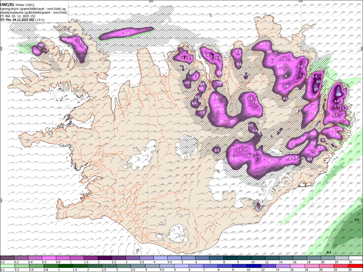Screen dimensions: 363x272
Task: Click the '0.5' rain value near the bottom-right corner
Action: point(329,252)
